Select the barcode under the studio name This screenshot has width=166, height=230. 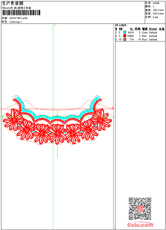pos(21,13)
